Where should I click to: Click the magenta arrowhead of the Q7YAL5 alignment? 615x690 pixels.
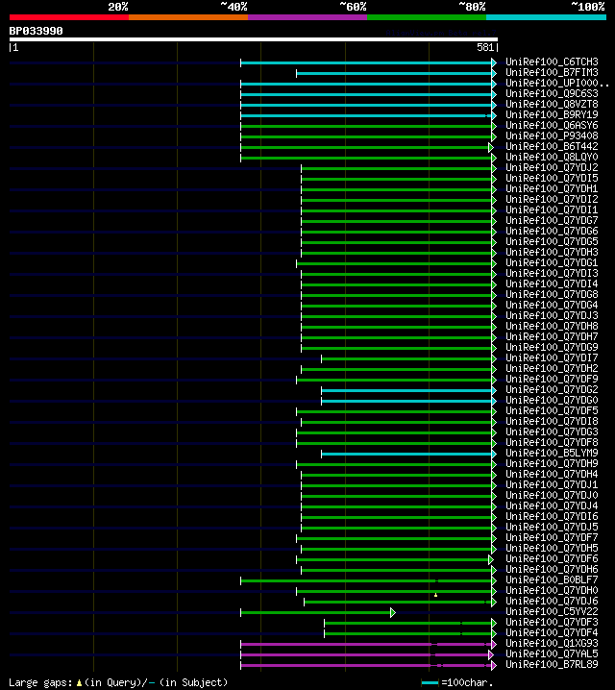[x=491, y=654]
